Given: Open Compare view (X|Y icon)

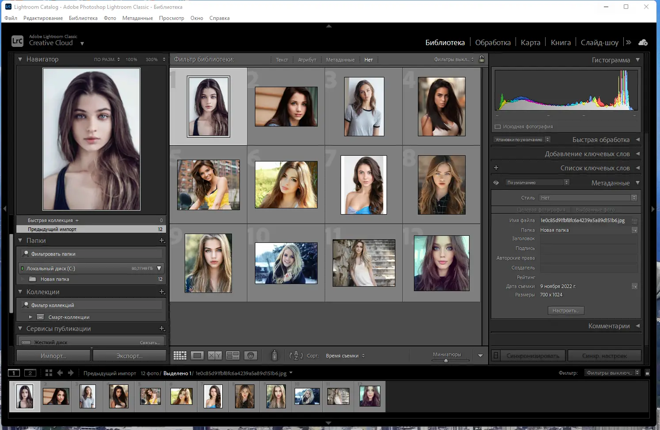Looking at the screenshot, I should 215,356.
